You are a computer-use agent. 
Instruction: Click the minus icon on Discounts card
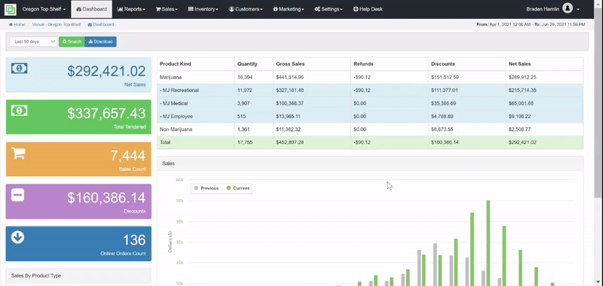point(17,195)
